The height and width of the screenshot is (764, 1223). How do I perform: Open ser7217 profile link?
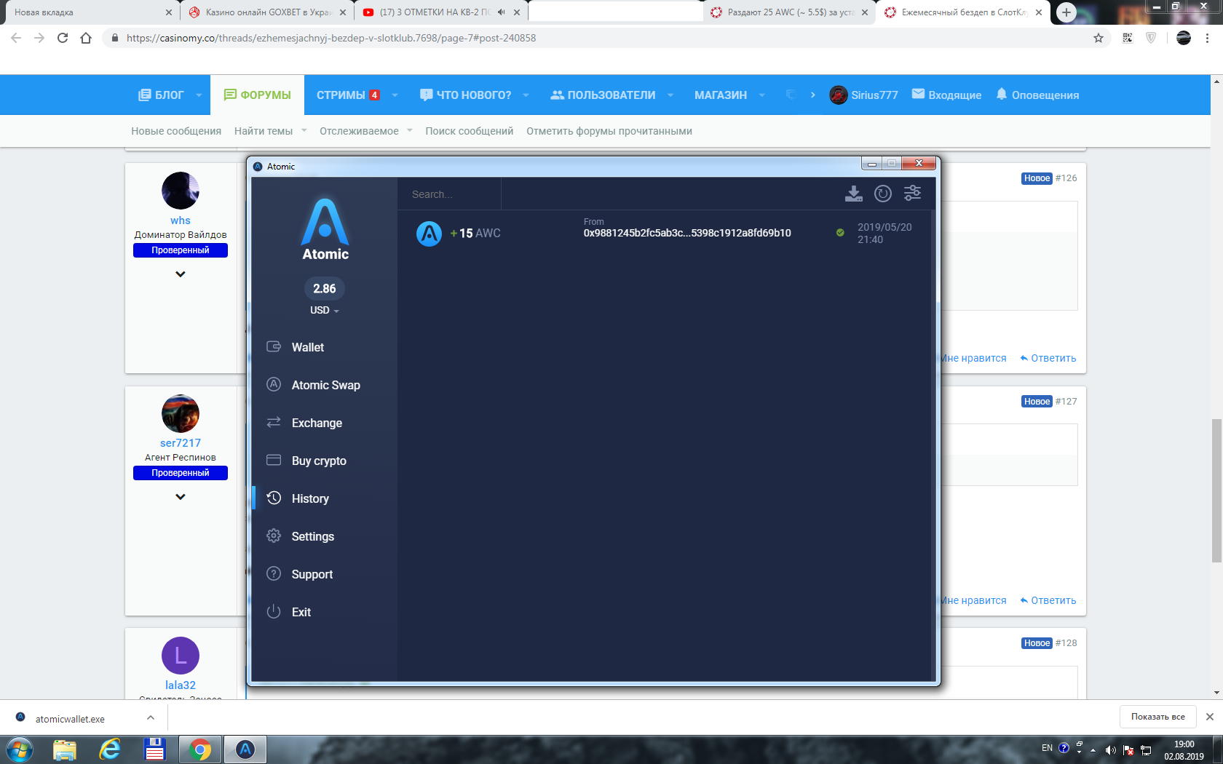[181, 443]
